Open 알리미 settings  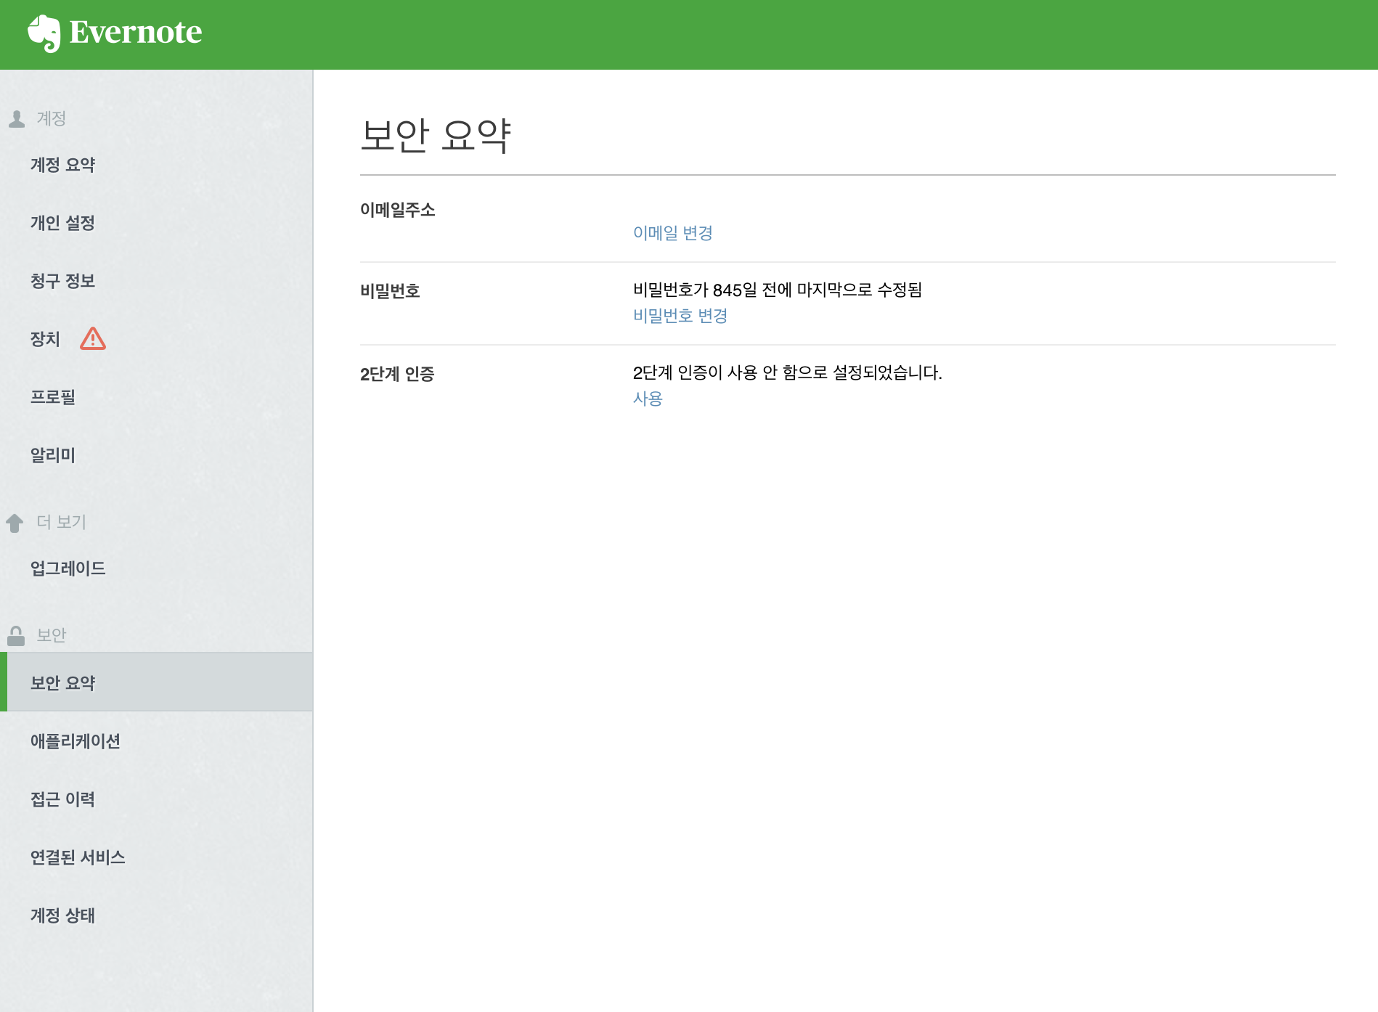(53, 455)
